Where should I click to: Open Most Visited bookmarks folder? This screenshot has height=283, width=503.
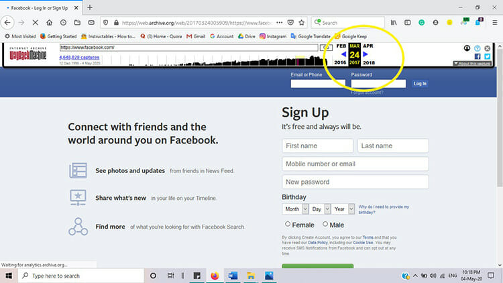pyautogui.click(x=20, y=36)
